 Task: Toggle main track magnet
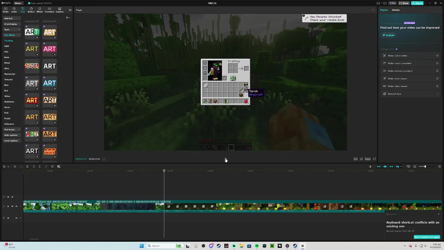[x=379, y=167]
